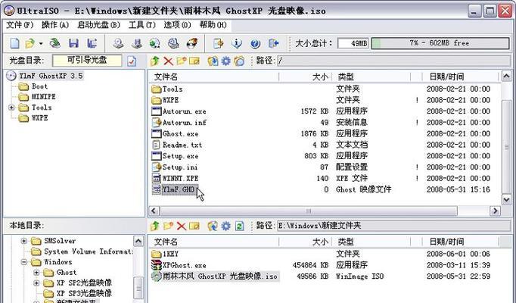Click the Add files toolbar icon

[x=219, y=43]
